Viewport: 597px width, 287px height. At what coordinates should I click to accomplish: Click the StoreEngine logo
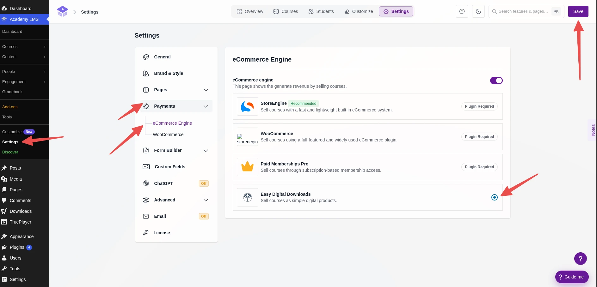[x=247, y=106]
